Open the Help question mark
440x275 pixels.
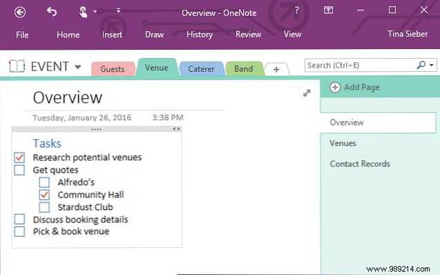pyautogui.click(x=296, y=10)
